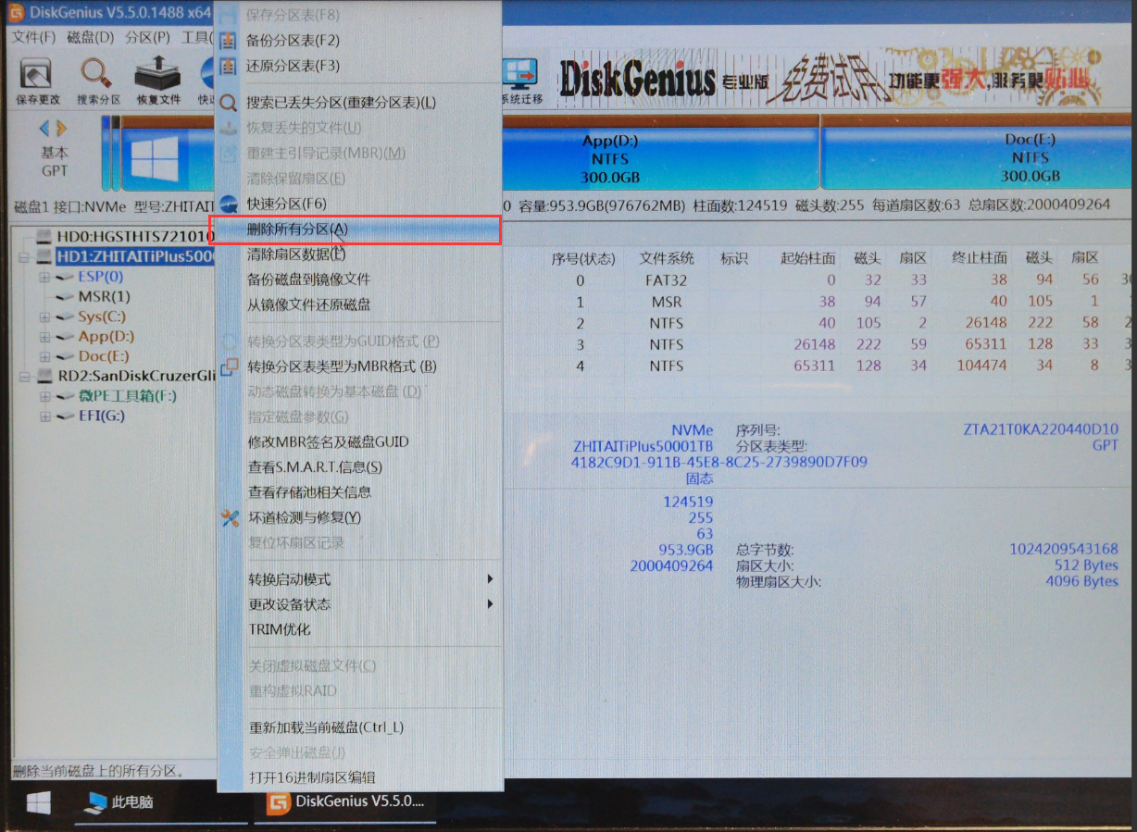This screenshot has height=832, width=1137.
Task: Open the 转换启动模式 submenu
Action: point(360,579)
